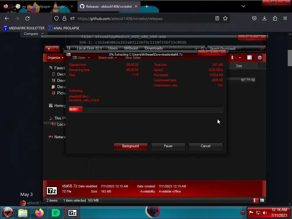Select Documents under Favorites

tap(59, 87)
